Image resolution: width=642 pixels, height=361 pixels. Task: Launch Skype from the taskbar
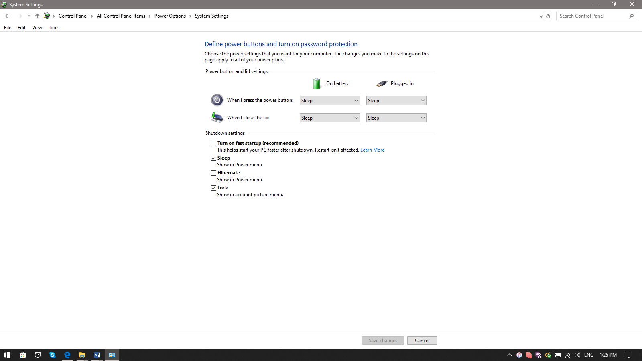click(53, 355)
